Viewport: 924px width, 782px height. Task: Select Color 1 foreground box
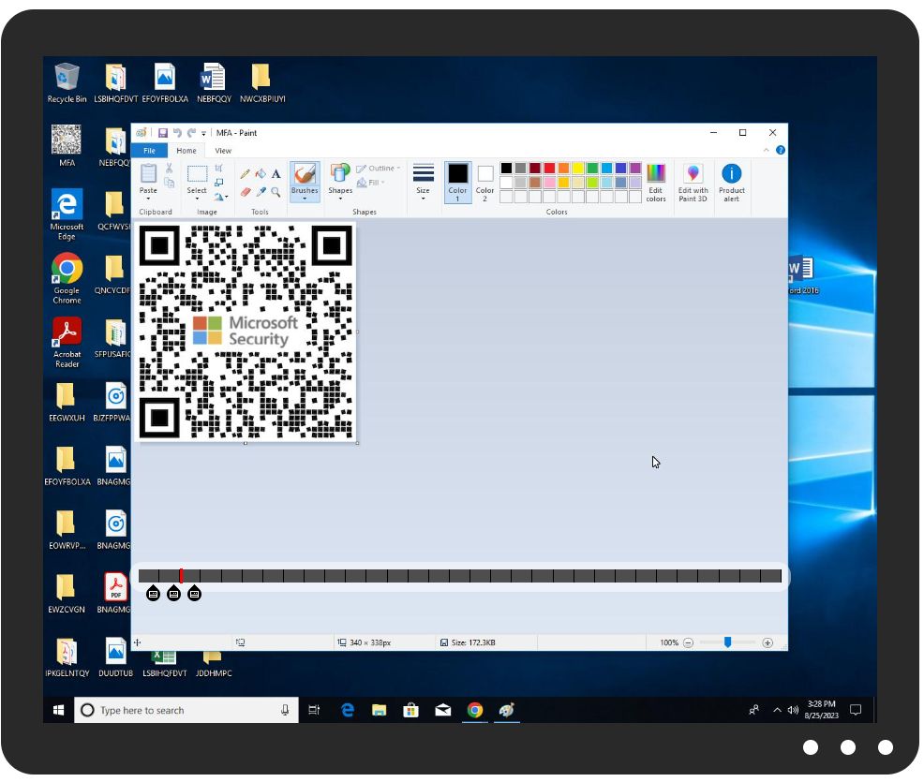point(458,183)
